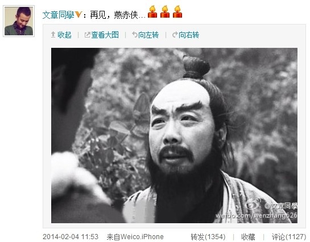310x242 pixels.
Task: Open the 文章同學 profile username link
Action: (58, 15)
